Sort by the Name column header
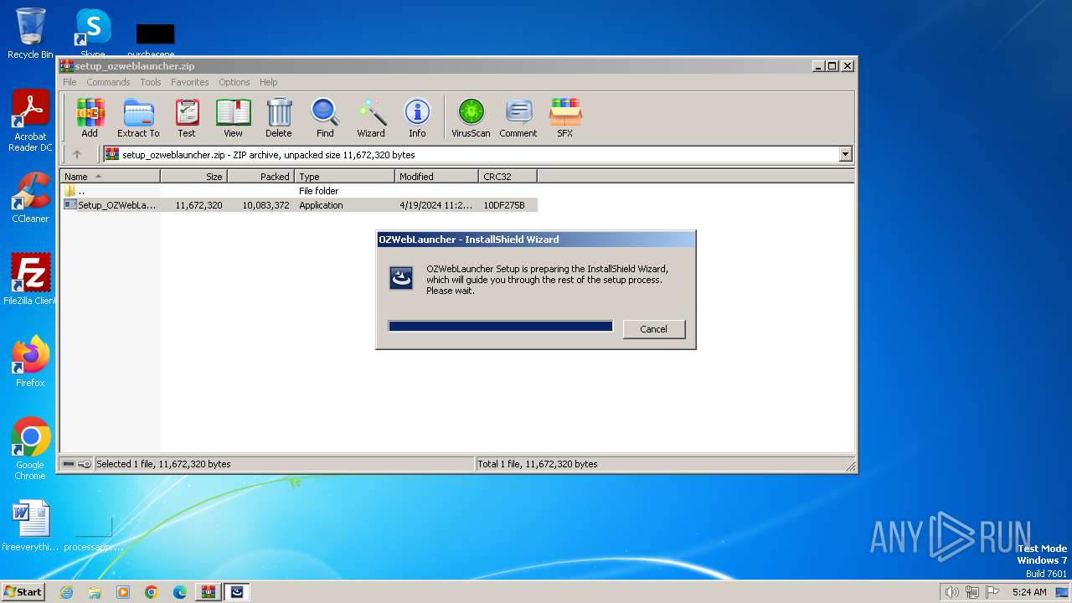The height and width of the screenshot is (603, 1072). click(110, 177)
